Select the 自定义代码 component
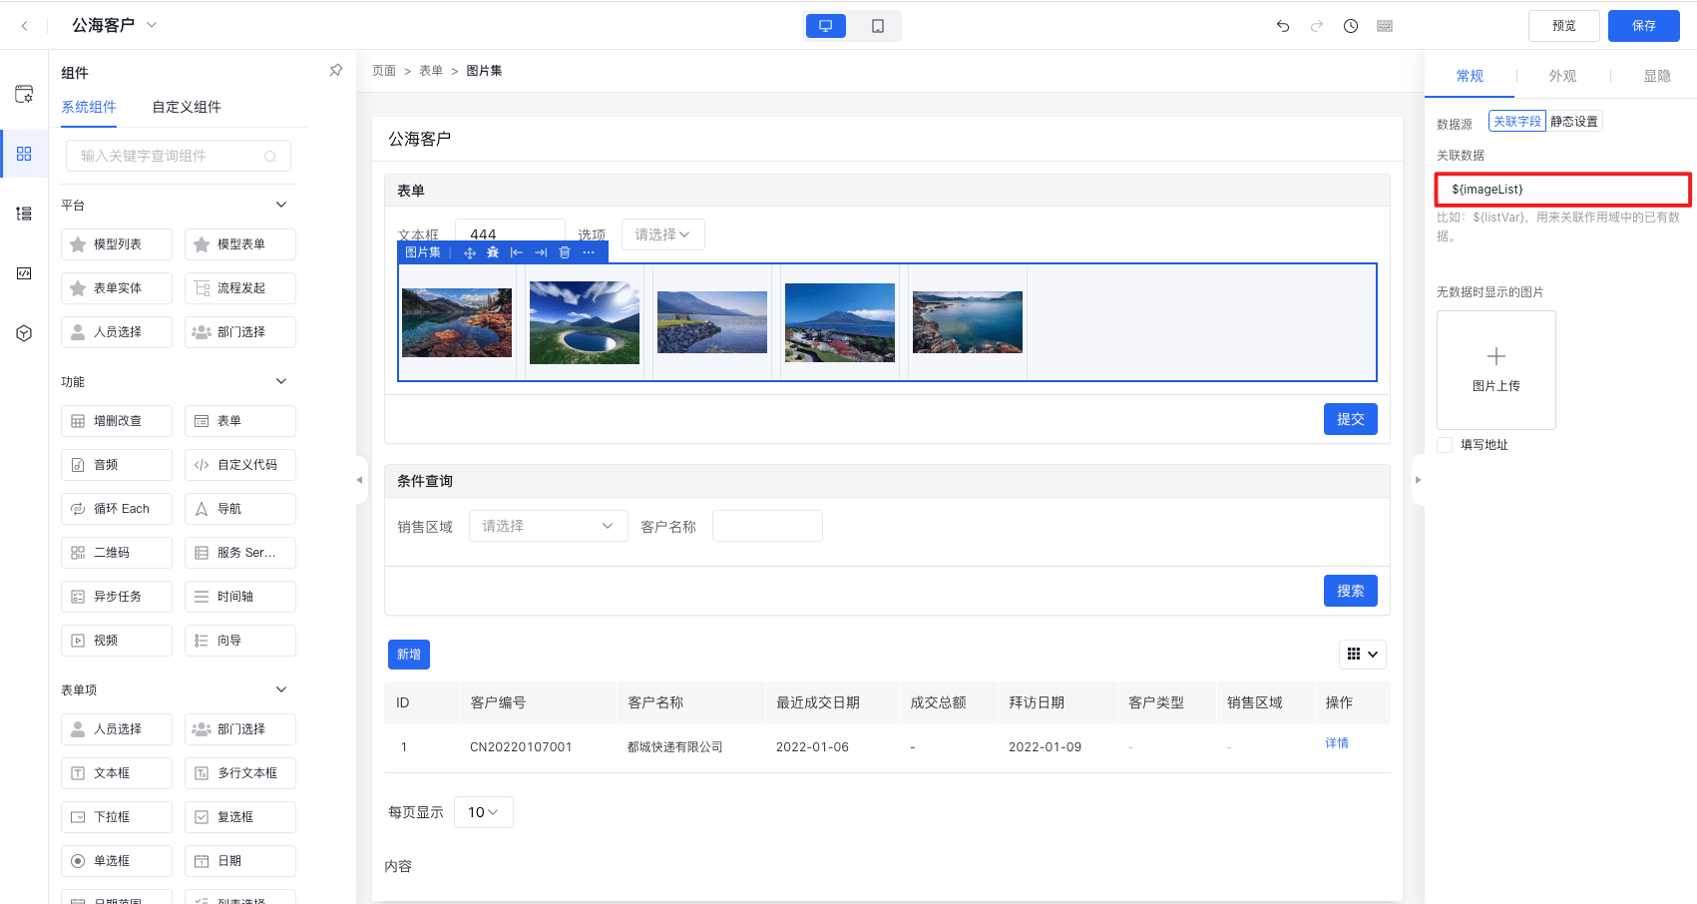Screen dimensions: 1697x904 pyautogui.click(x=240, y=465)
